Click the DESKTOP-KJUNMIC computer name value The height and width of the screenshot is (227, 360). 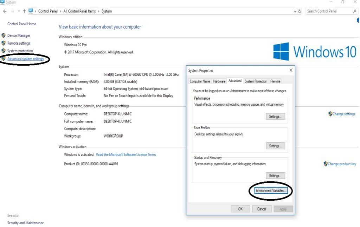[117, 114]
